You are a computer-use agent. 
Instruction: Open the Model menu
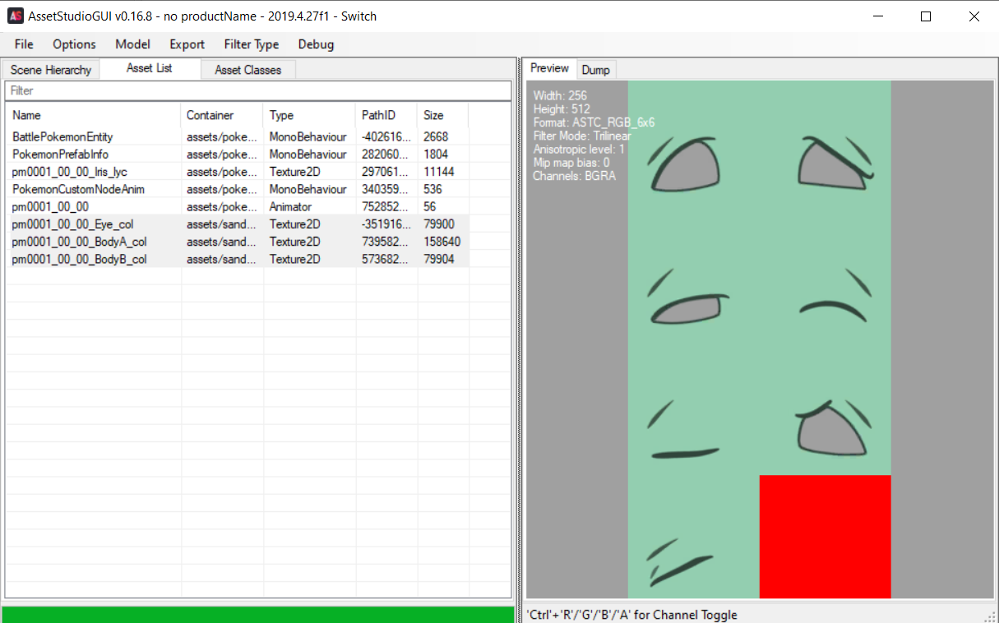(132, 44)
